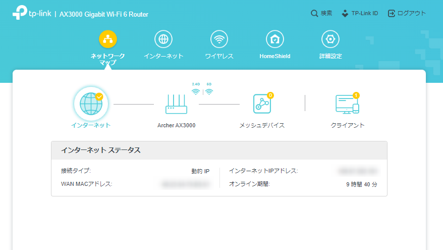Click the TP-Link ID text link
Image resolution: width=443 pixels, height=250 pixels.
(x=365, y=13)
